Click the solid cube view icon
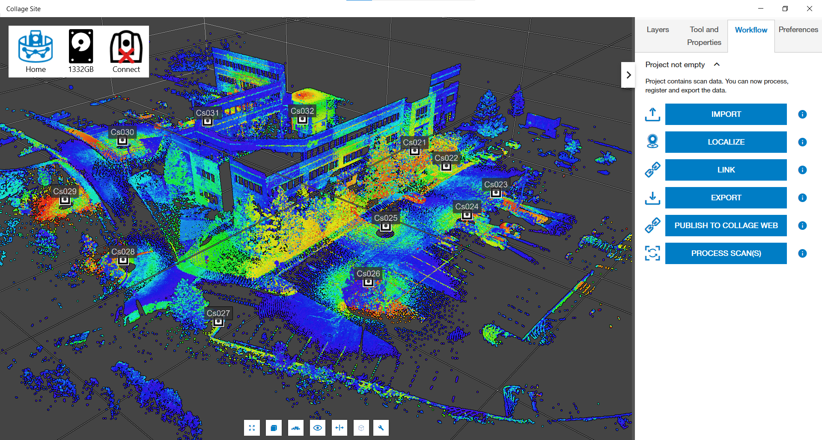Image resolution: width=822 pixels, height=440 pixels. pyautogui.click(x=274, y=428)
